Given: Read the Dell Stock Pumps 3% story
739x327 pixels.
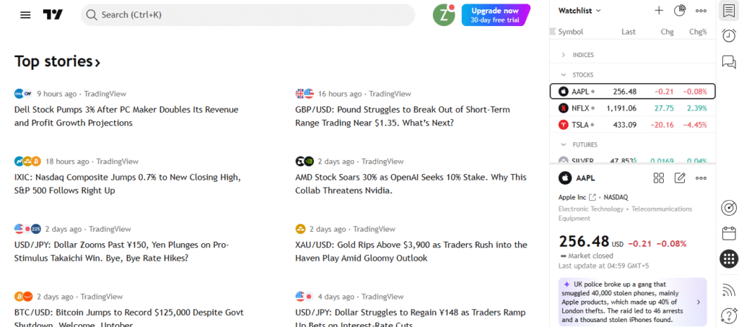Looking at the screenshot, I should point(126,116).
